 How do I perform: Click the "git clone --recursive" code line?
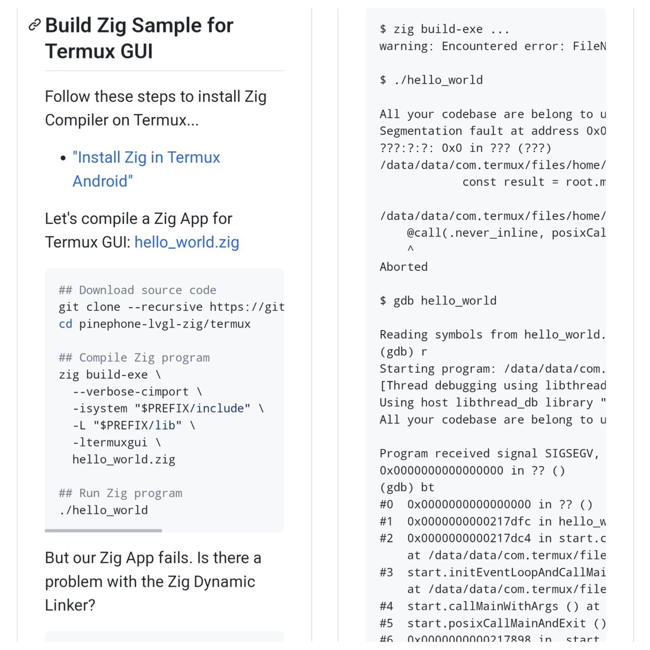coord(171,307)
